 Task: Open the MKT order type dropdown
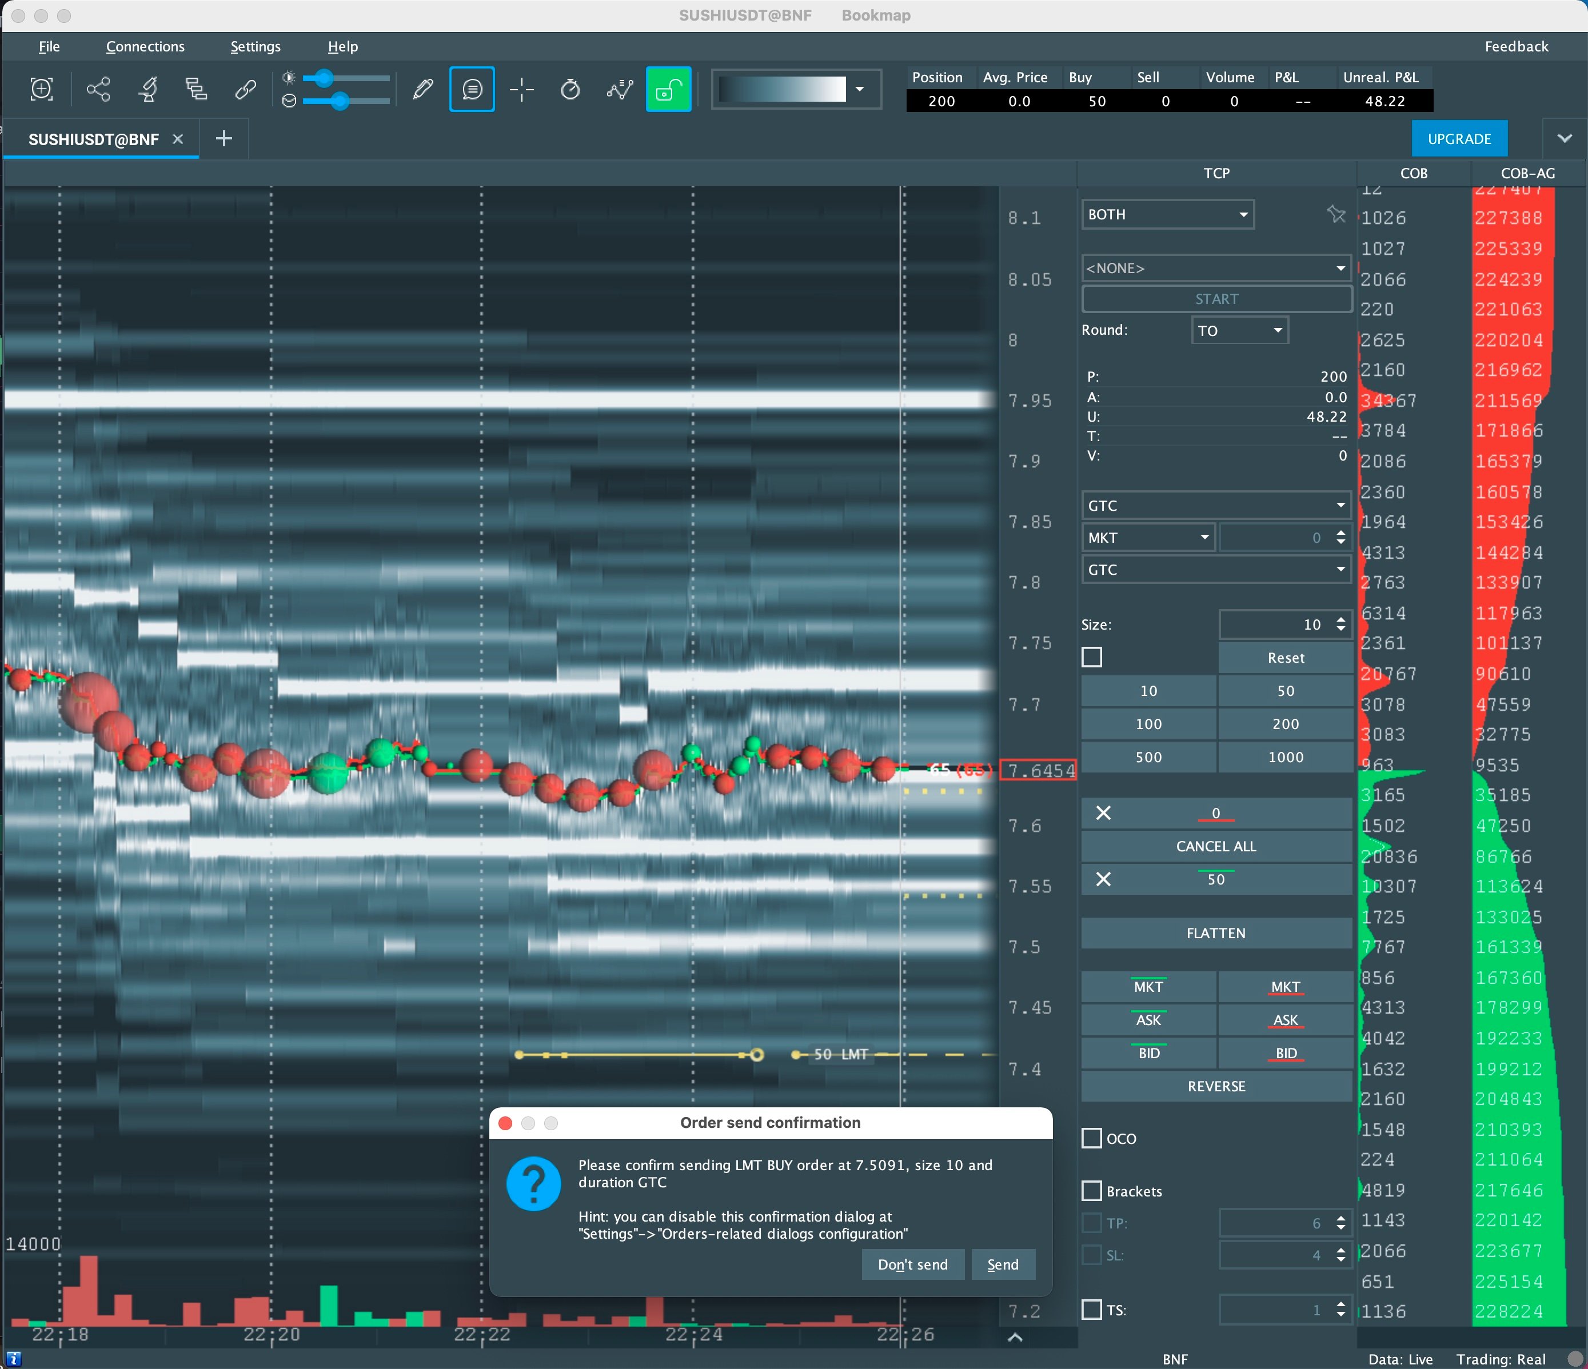click(1147, 537)
